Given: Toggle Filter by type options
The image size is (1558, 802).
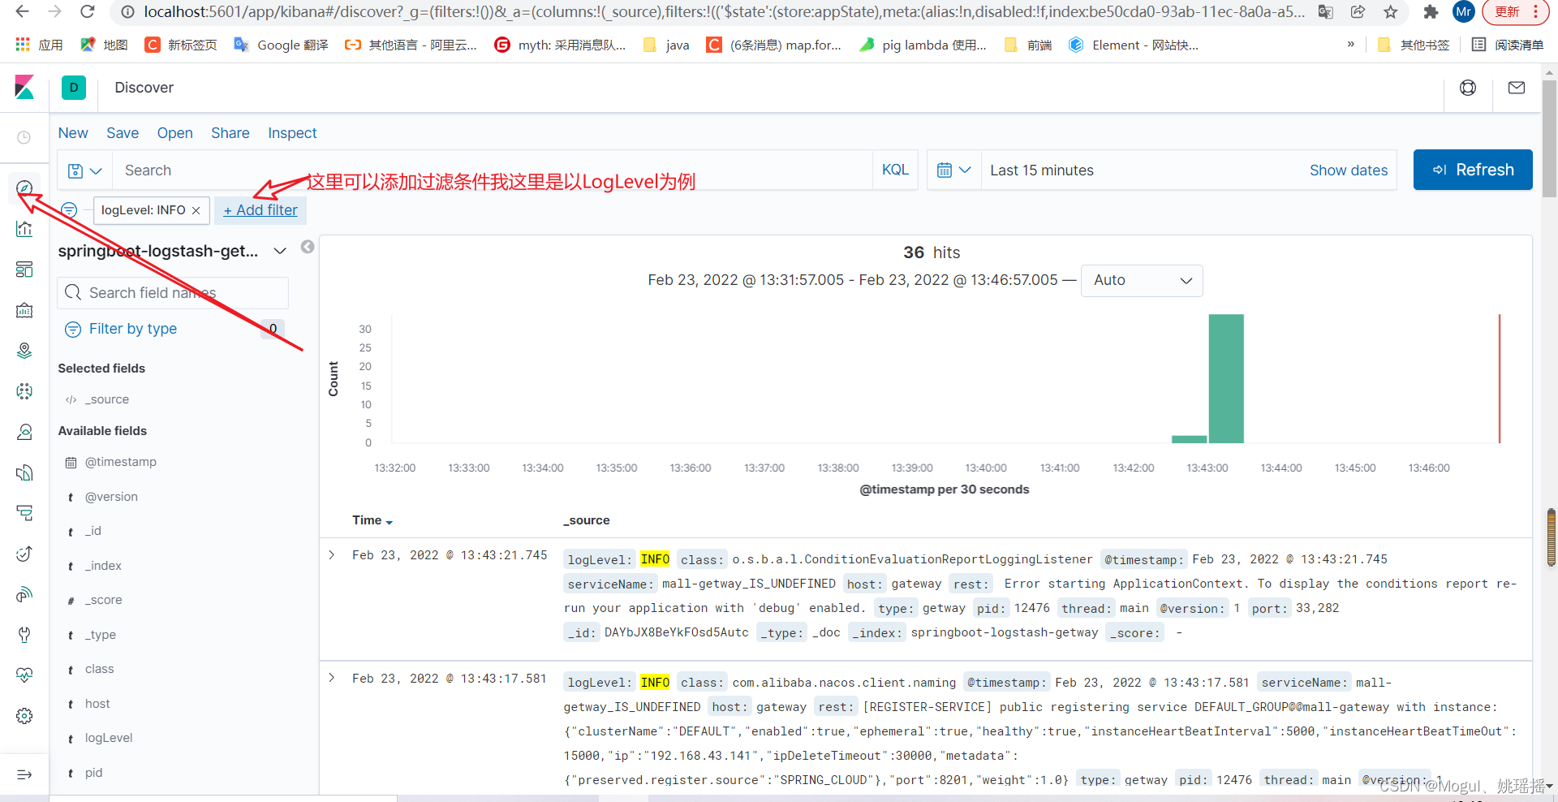Looking at the screenshot, I should (x=133, y=329).
